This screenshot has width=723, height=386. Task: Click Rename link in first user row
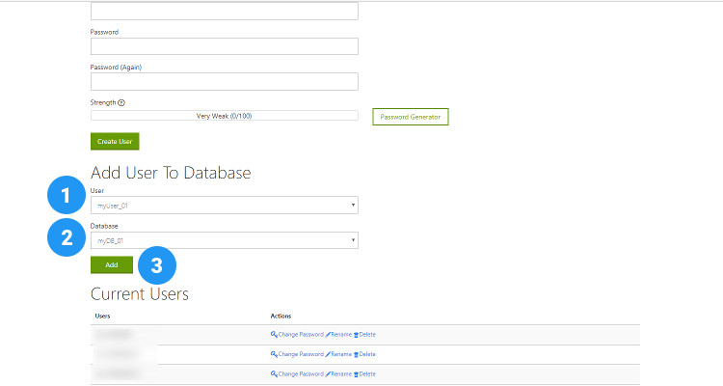pyautogui.click(x=341, y=334)
